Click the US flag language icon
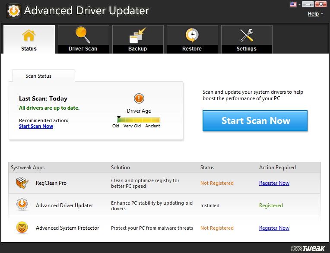The image size is (330, 253). [x=293, y=4]
